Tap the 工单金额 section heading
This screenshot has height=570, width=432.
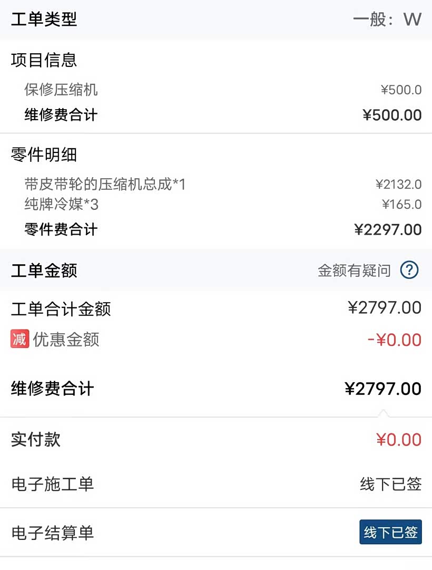[x=44, y=271]
